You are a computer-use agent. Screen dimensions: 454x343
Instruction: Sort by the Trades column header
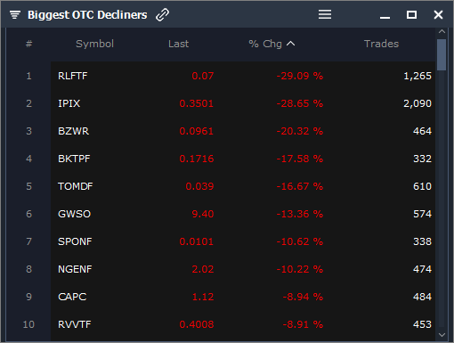(x=381, y=44)
